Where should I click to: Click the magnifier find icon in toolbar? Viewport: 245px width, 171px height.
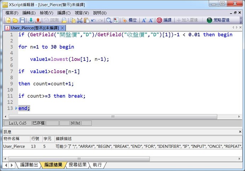(x=109, y=21)
